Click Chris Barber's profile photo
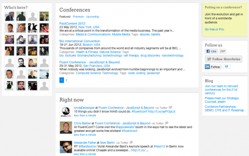 (66, 128)
